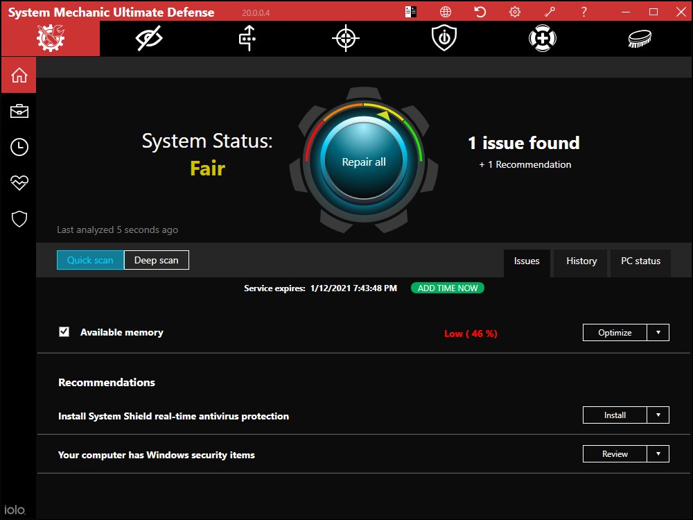Click the system status gauge needle
This screenshot has width=693, height=520.
(384, 116)
